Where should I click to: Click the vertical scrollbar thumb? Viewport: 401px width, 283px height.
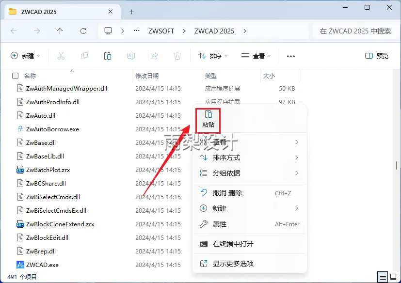(397, 165)
